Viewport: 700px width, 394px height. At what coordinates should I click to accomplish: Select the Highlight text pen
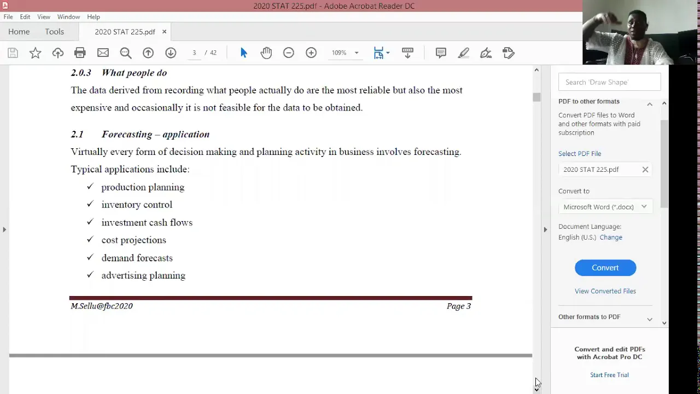coord(464,53)
